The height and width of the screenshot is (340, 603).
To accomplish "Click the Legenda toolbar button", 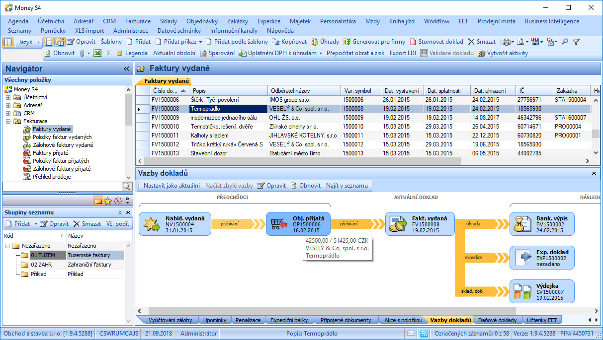I will tap(132, 53).
